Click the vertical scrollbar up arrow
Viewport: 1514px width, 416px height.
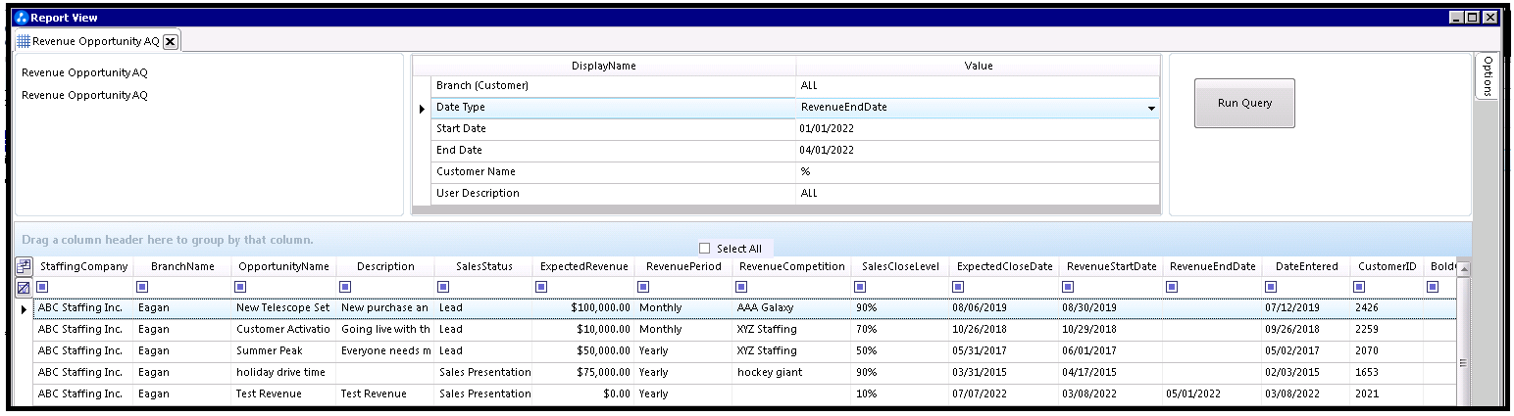(1463, 269)
